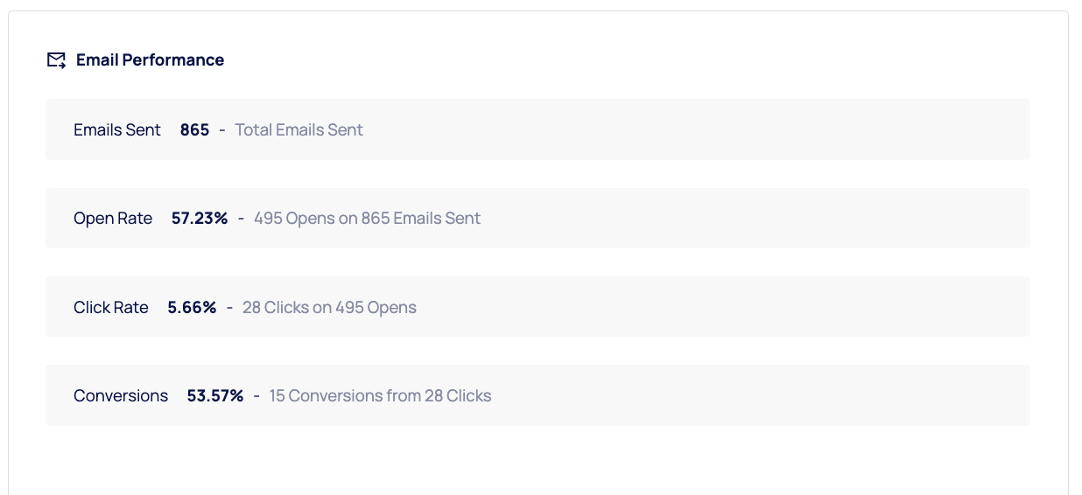
Task: Select the Open Rate stat row
Action: click(x=700, y=219)
